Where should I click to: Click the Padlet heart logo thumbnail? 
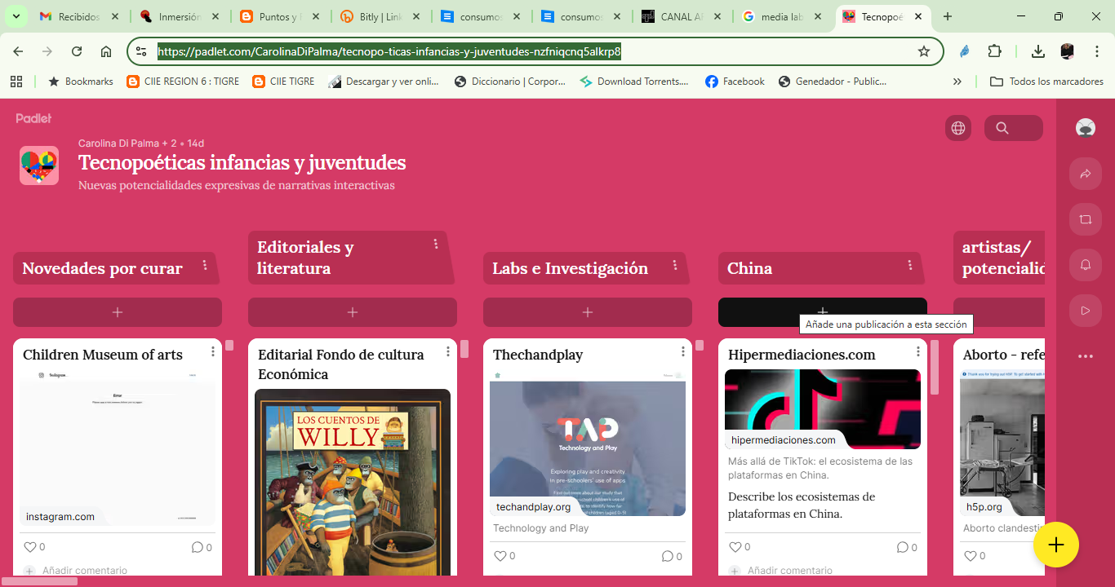pos(38,165)
